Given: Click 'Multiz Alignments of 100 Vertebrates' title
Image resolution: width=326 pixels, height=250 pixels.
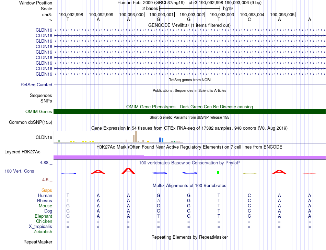Looking at the screenshot, I should click(189, 185).
